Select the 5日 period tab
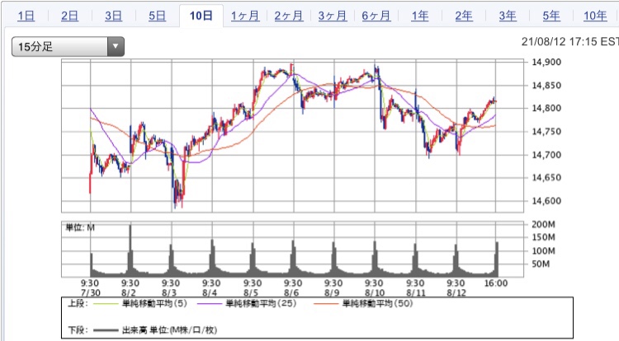 [157, 16]
